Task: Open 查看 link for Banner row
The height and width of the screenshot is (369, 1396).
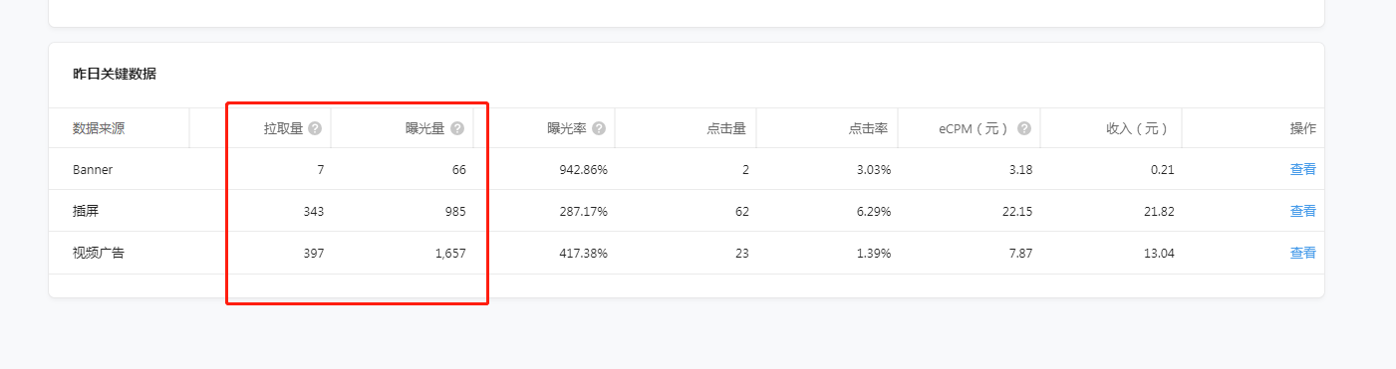Action: click(1303, 169)
